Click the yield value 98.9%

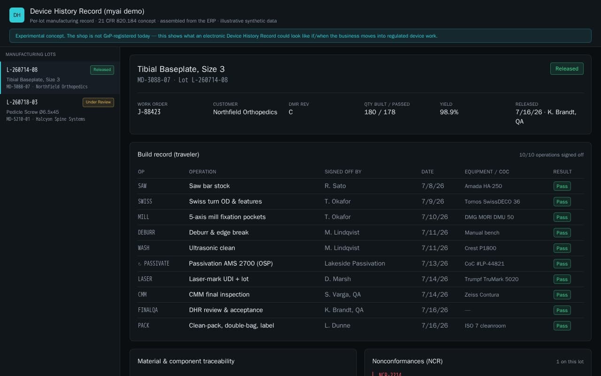point(449,112)
